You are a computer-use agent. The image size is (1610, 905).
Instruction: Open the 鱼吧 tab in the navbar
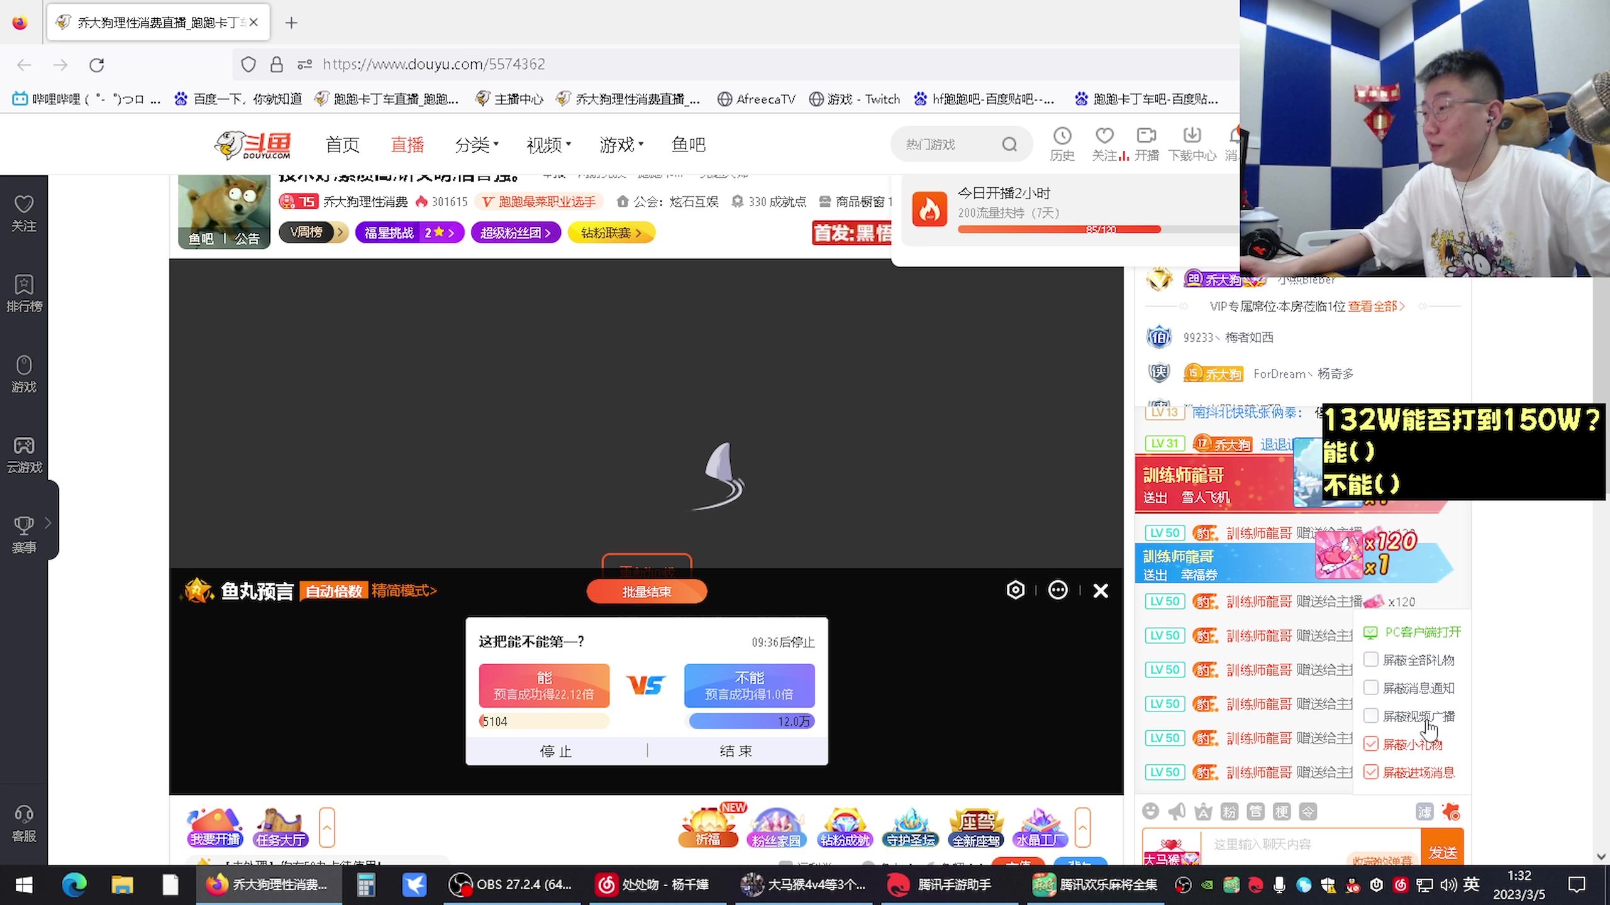point(688,144)
